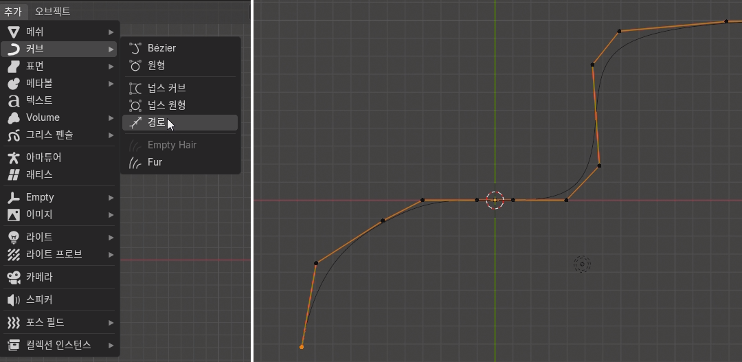
Task: Choose the 래티스 menu entry
Action: tap(60, 175)
